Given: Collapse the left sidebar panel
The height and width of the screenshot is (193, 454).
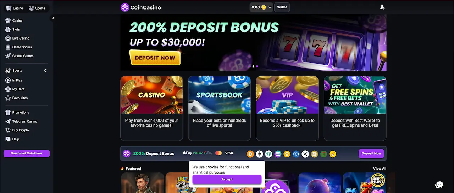Looking at the screenshot, I should tap(53, 18).
